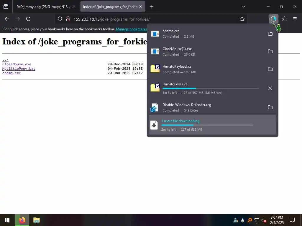Download CloseMouse.exe from listing
Viewport: 302px width, 226px height.
17,64
